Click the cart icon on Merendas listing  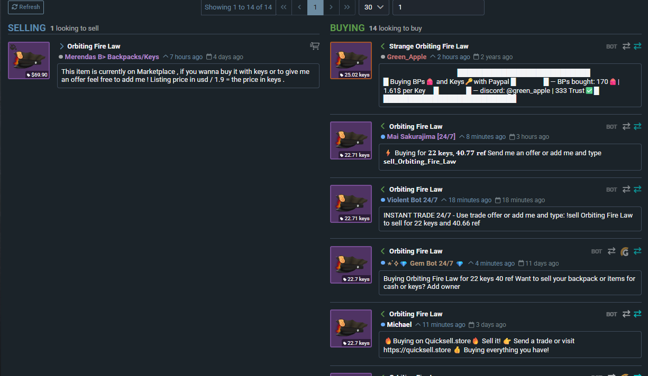[x=315, y=46]
